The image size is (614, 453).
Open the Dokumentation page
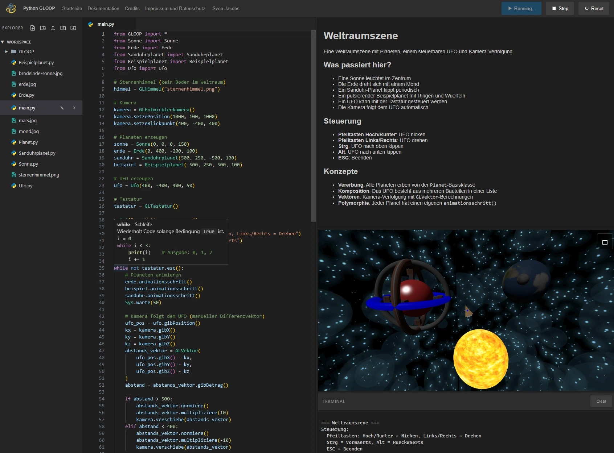(x=103, y=8)
